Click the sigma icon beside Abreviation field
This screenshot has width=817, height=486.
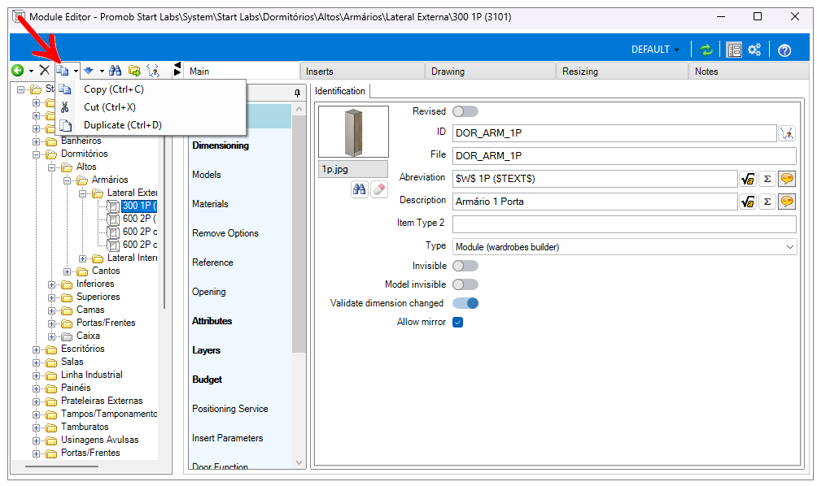pos(767,179)
